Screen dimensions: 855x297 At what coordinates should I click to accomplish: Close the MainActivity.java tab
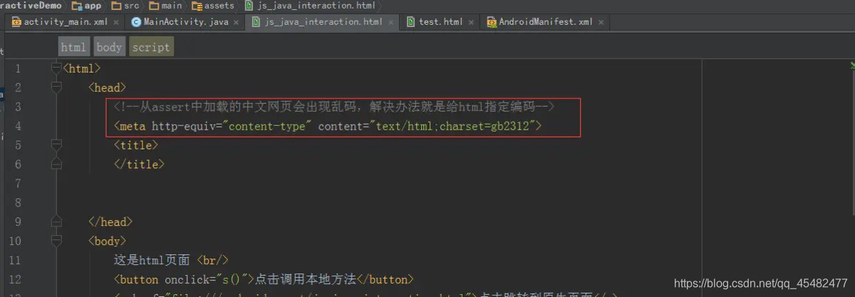pyautogui.click(x=236, y=22)
